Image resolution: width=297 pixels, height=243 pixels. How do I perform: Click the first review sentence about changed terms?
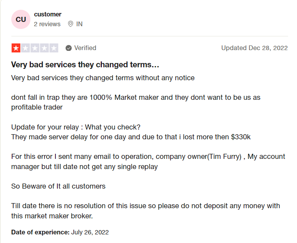coord(103,78)
